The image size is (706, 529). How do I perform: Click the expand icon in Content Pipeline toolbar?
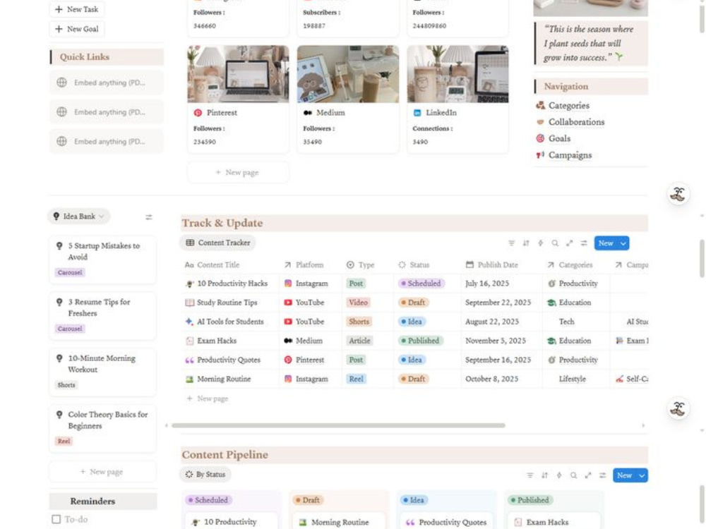click(588, 475)
